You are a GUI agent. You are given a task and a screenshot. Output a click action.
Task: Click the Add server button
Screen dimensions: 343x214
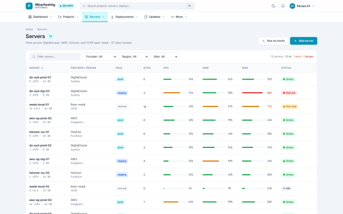coord(304,41)
